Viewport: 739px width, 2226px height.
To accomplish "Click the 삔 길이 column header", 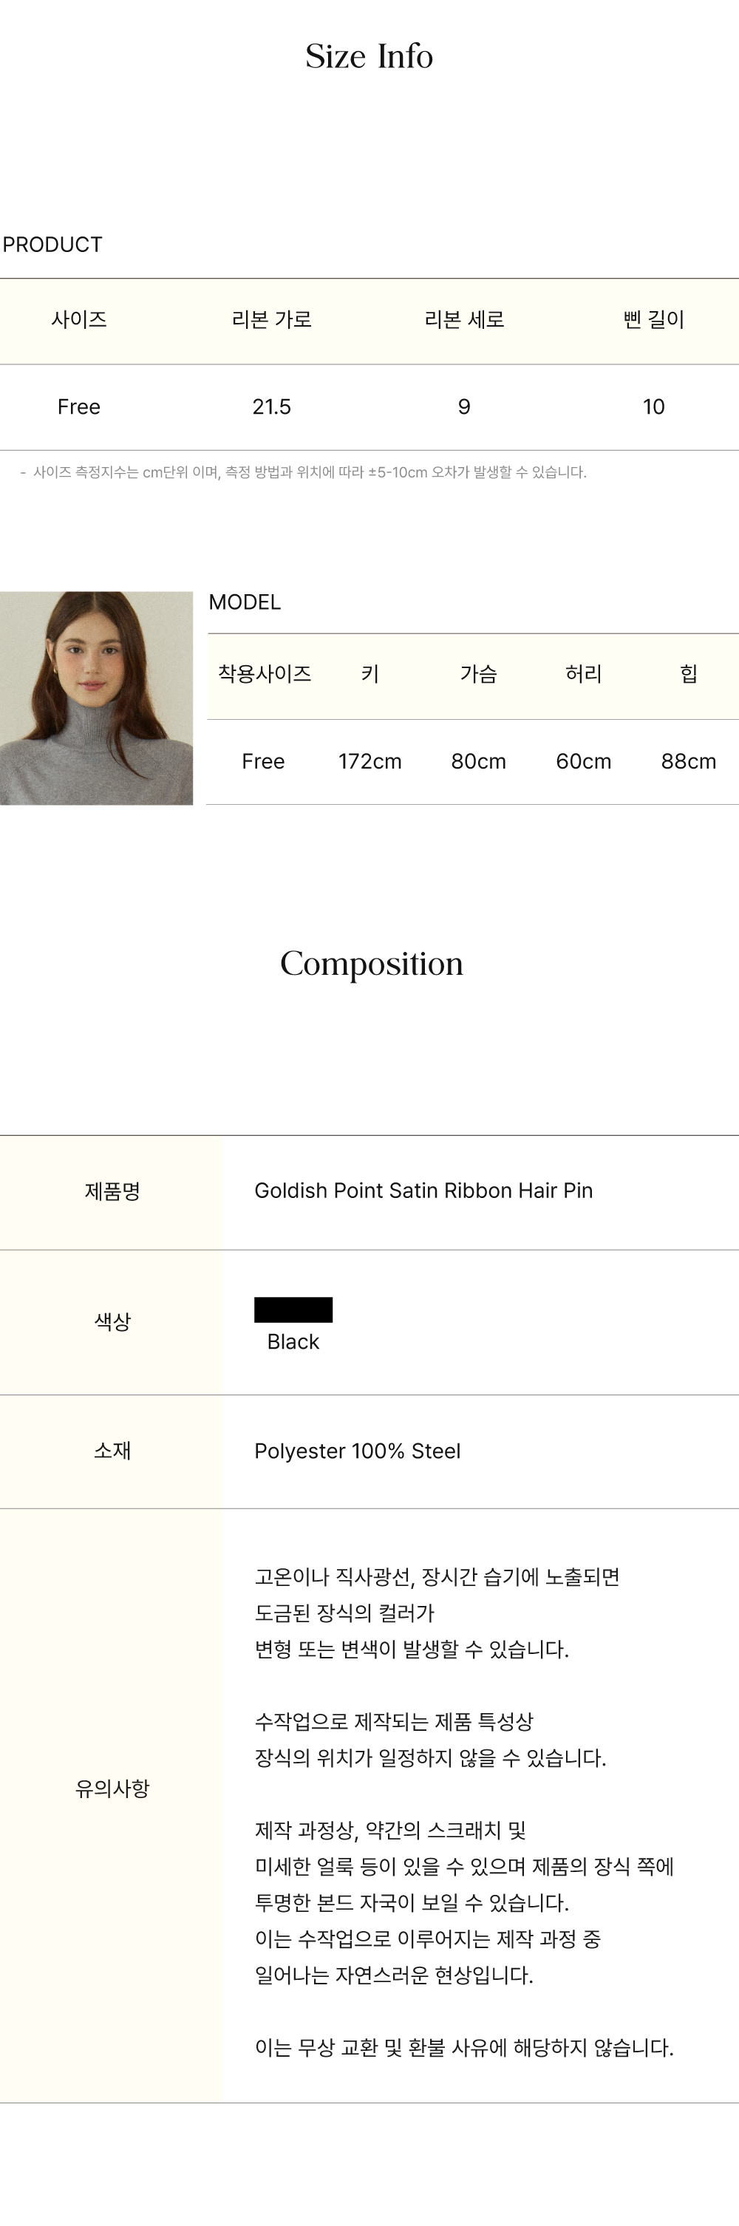I will pyautogui.click(x=653, y=320).
